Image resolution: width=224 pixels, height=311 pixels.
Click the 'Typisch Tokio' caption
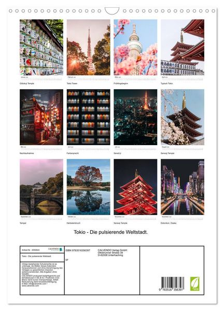coord(166,83)
